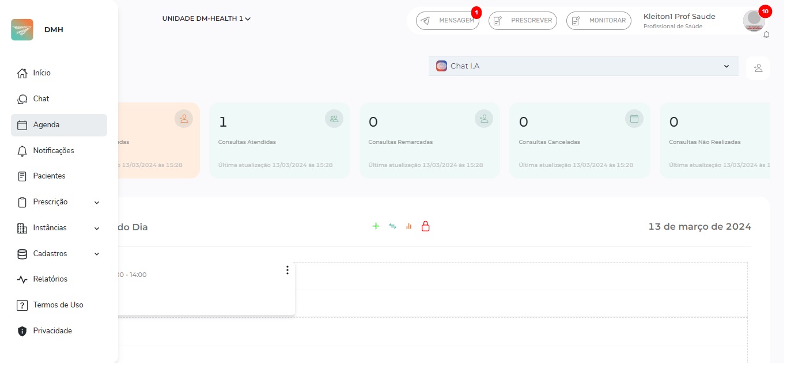787x365 pixels.
Task: Click the red padlock icon
Action: (426, 226)
